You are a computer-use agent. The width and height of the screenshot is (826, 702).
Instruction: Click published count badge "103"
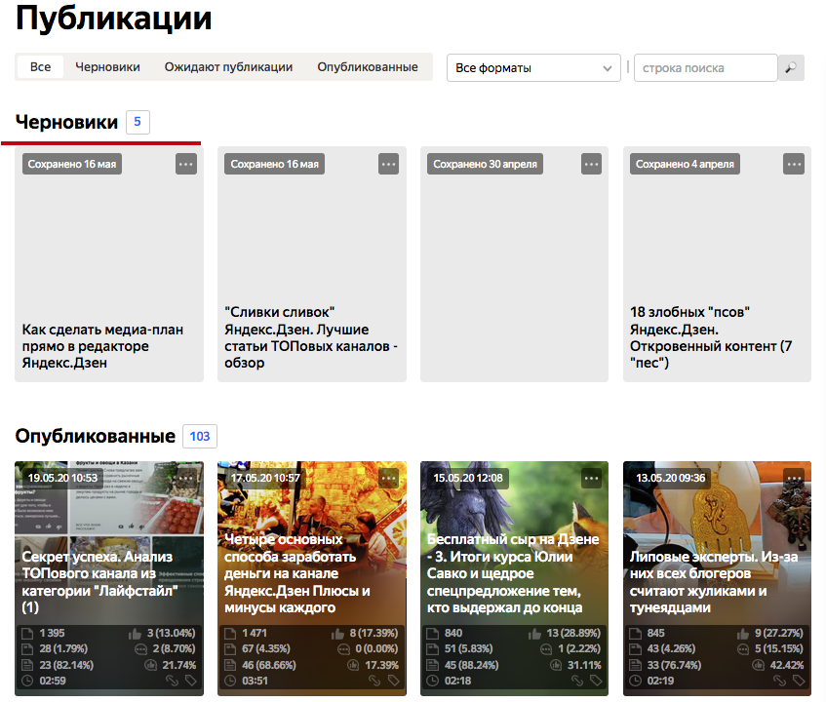200,436
